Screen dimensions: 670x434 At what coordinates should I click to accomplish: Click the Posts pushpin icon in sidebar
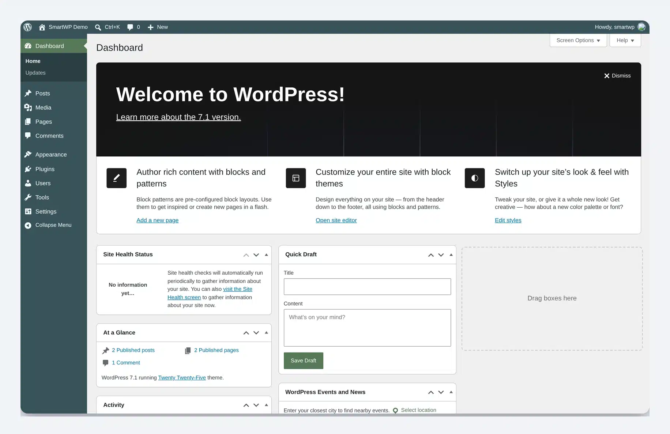click(x=28, y=93)
